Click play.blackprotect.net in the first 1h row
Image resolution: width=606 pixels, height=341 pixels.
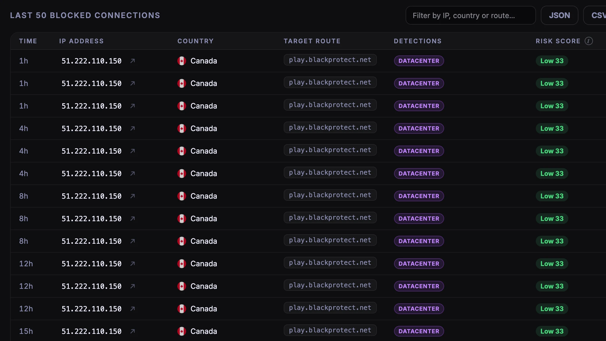330,60
